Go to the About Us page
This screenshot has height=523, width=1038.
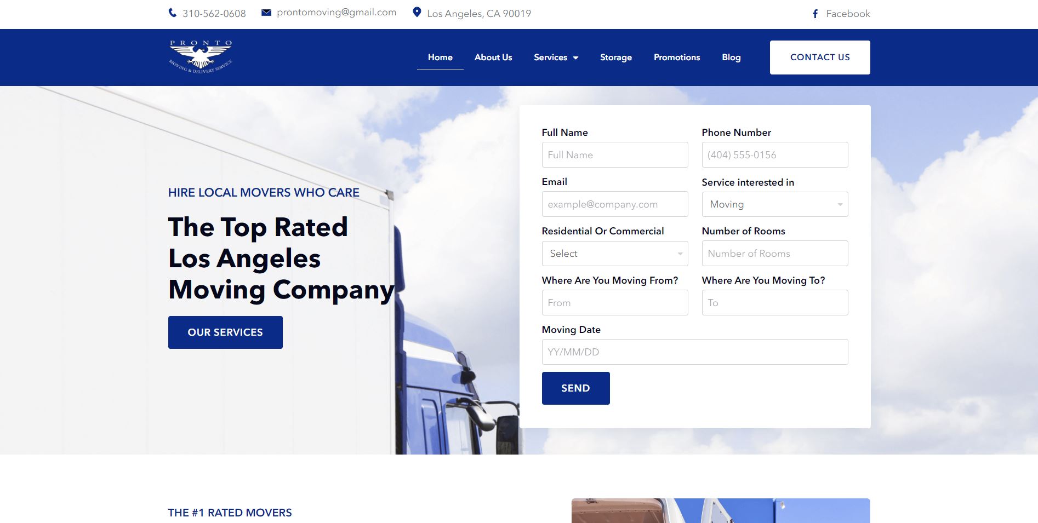(493, 57)
